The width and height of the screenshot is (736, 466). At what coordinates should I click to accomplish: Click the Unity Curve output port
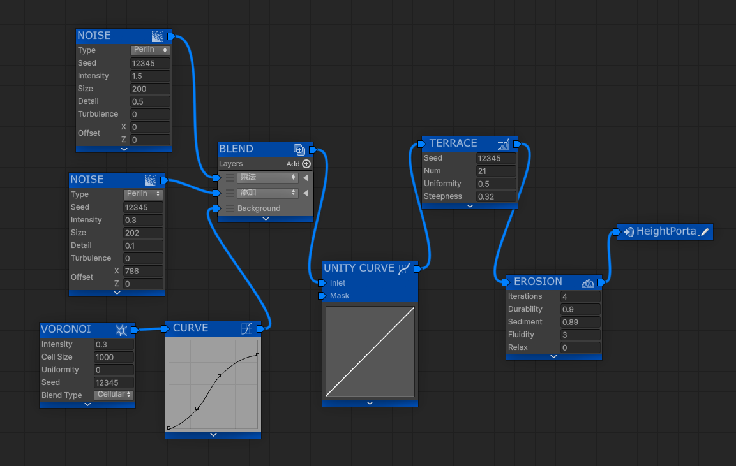[417, 268]
